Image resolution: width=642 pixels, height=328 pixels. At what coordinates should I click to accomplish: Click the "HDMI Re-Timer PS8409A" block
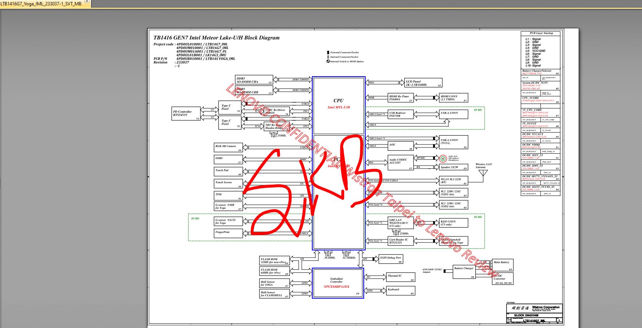click(401, 98)
